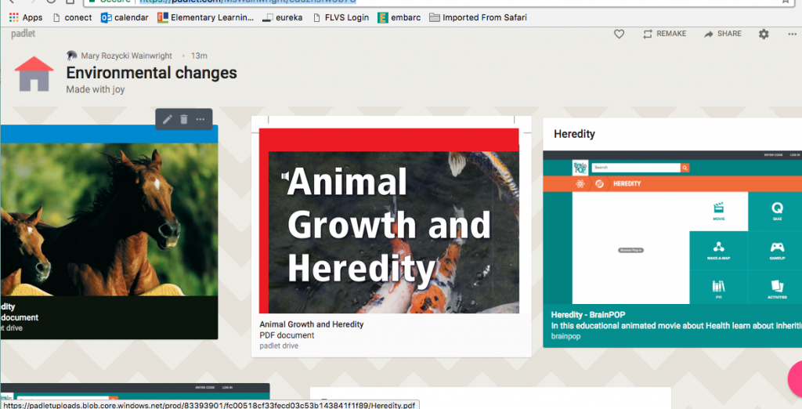Open padlet settings gear icon
This screenshot has width=802, height=409.
pyautogui.click(x=764, y=34)
